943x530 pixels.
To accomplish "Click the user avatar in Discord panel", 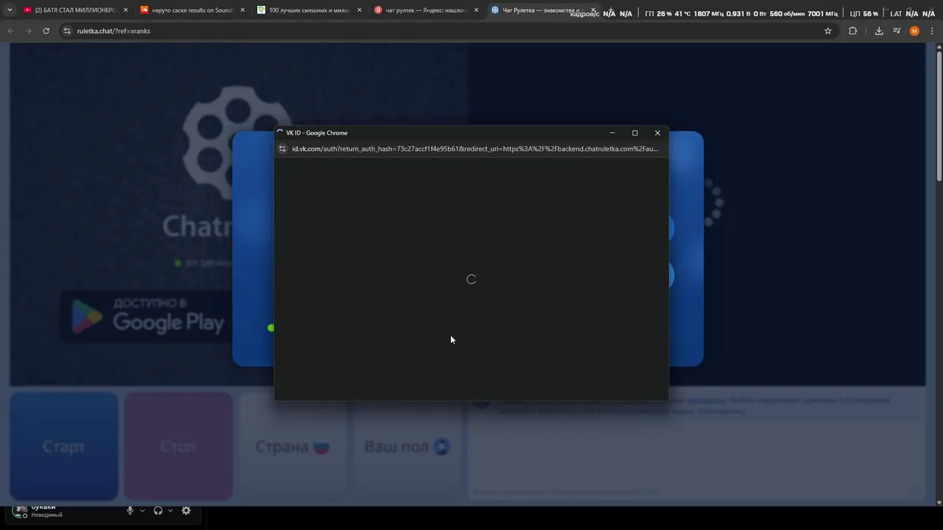I will tap(21, 511).
